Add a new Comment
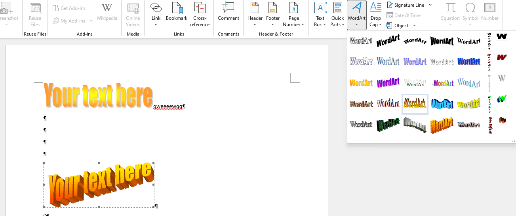Screen dimensions: 516x216 pos(228,12)
